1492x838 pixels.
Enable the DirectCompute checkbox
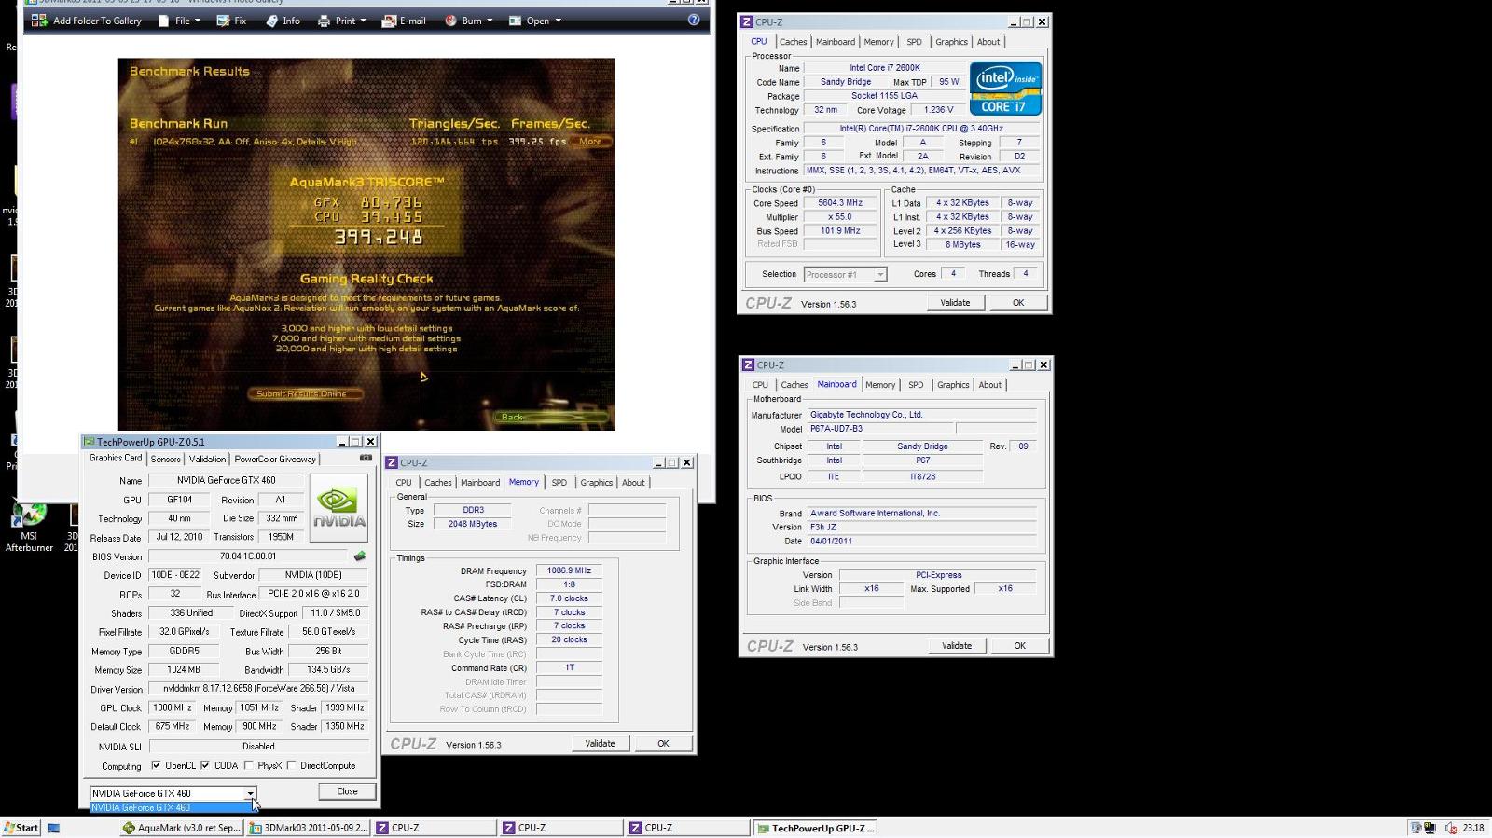click(292, 765)
